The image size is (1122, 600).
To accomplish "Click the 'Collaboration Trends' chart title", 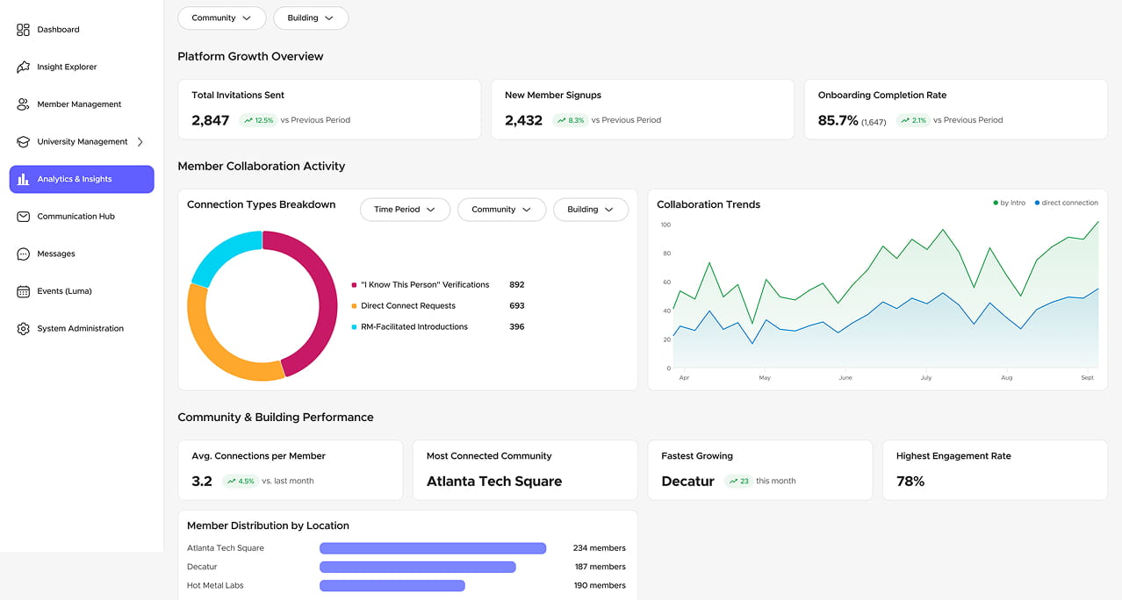I will (708, 204).
